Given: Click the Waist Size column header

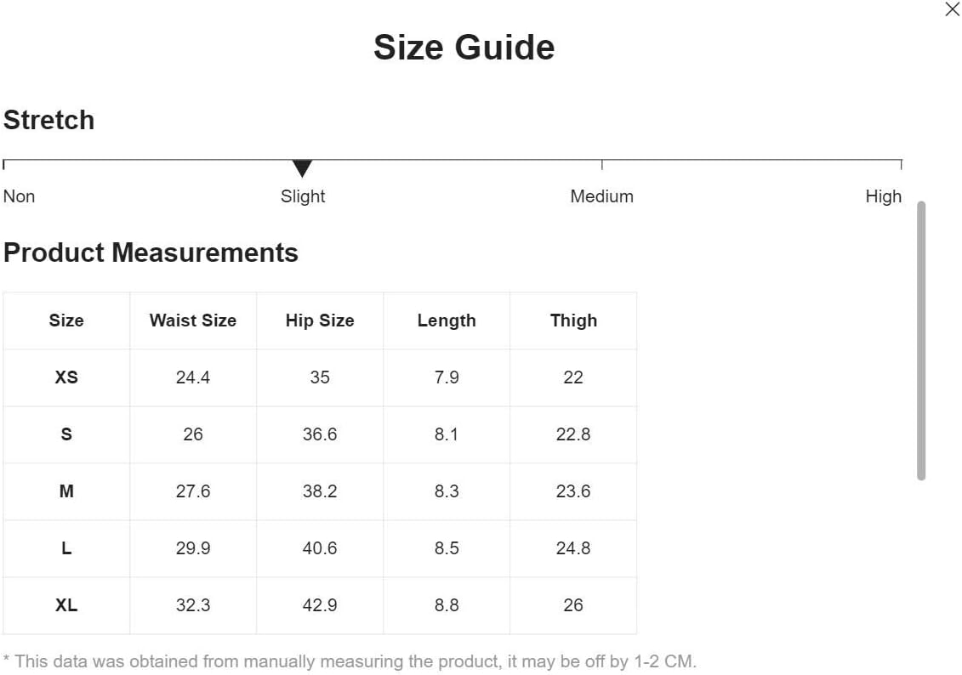Looking at the screenshot, I should click(192, 320).
